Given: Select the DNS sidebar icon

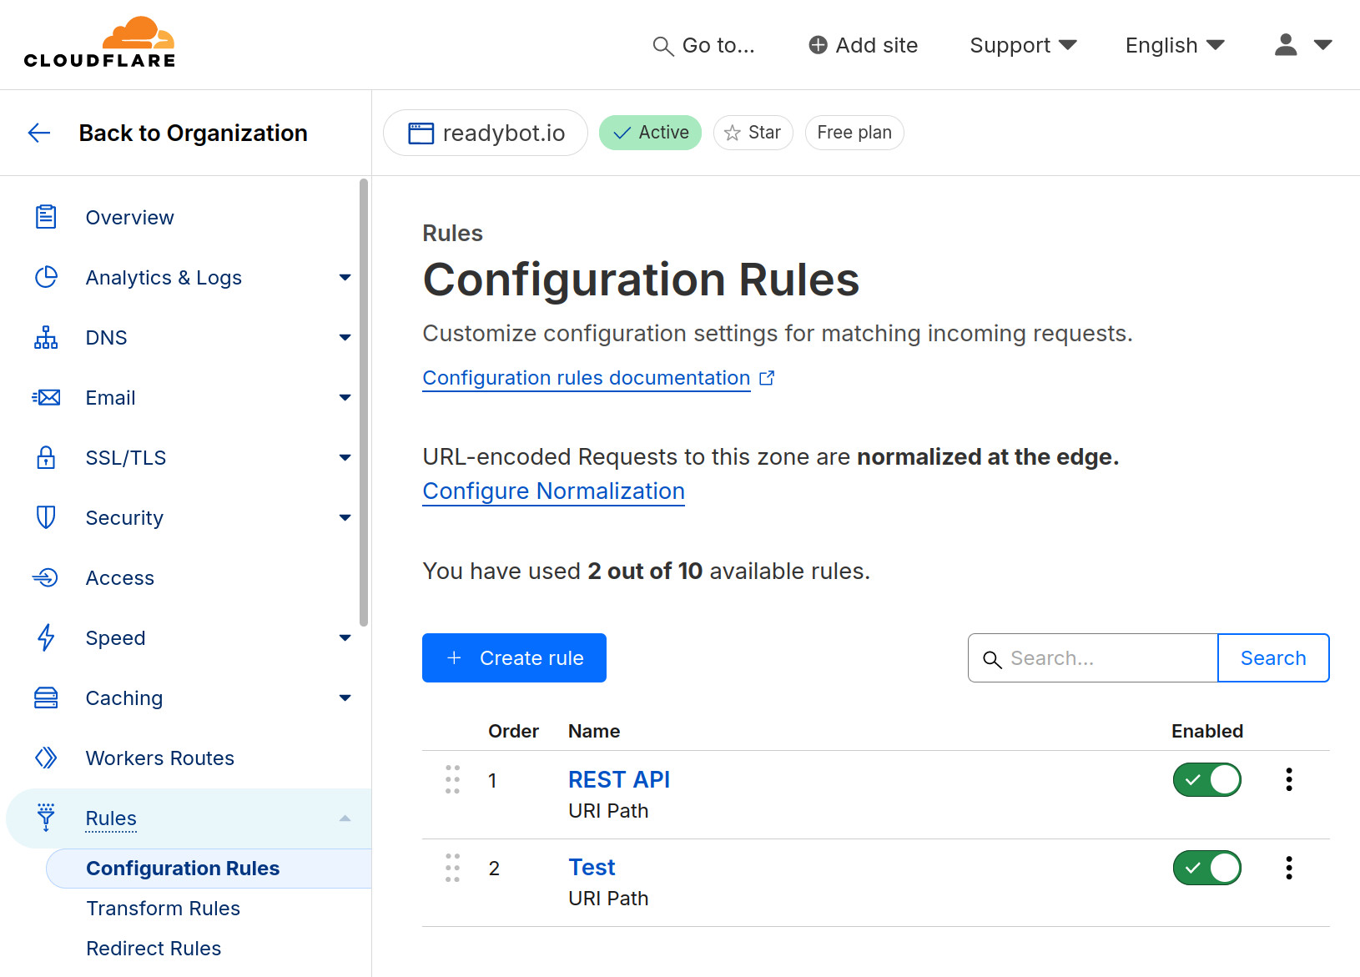Looking at the screenshot, I should coord(46,337).
